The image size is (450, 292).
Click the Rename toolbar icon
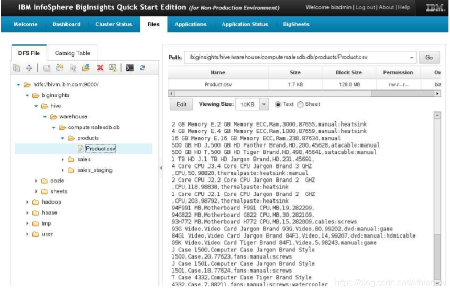tap(60, 68)
